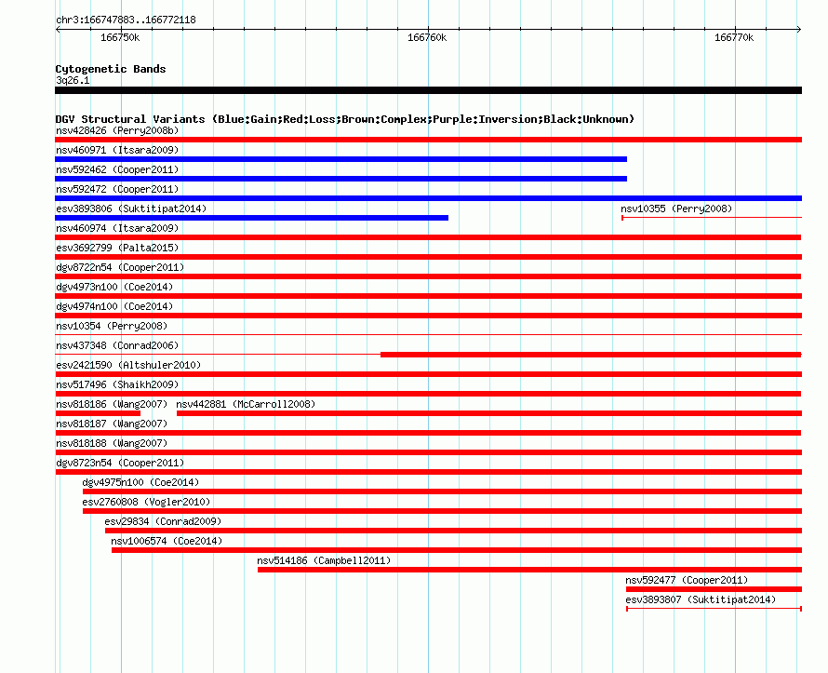Click the esv3692799 (Palta2015) label
This screenshot has height=673, width=828.
point(117,248)
